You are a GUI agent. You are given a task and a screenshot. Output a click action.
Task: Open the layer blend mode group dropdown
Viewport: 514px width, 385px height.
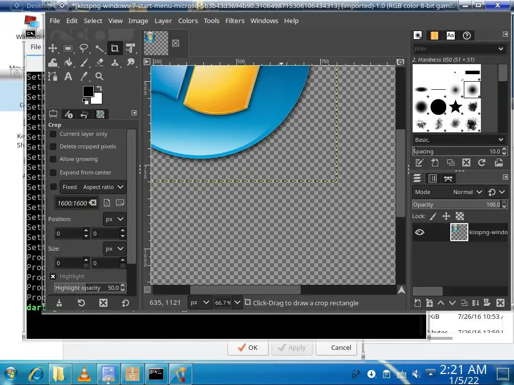pos(496,192)
